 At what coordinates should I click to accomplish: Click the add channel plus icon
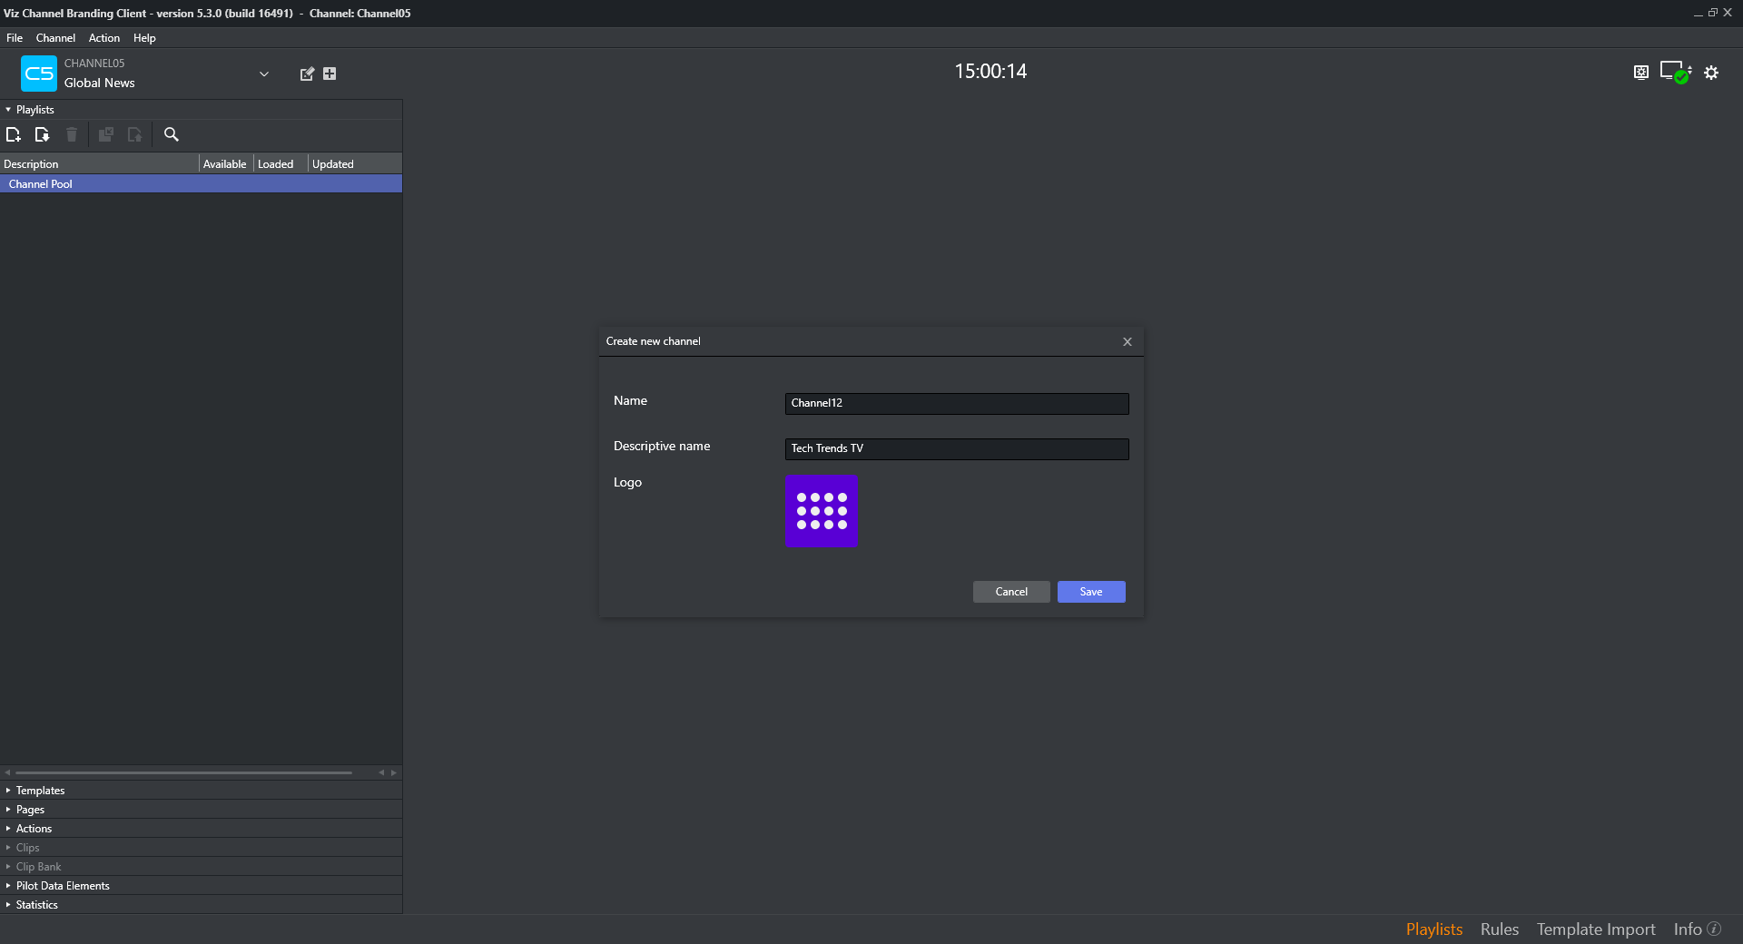point(330,74)
